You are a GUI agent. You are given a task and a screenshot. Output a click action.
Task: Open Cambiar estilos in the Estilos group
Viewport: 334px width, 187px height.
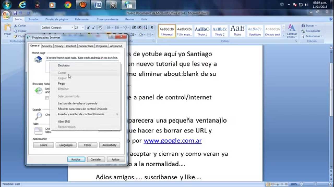291,31
